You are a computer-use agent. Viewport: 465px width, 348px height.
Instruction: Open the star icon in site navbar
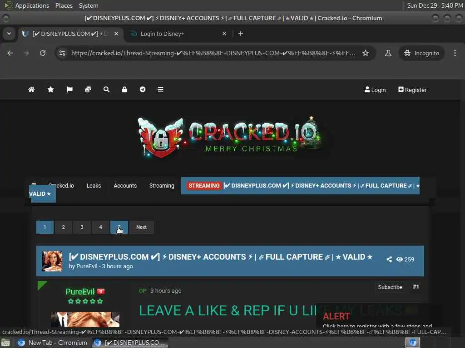[50, 89]
